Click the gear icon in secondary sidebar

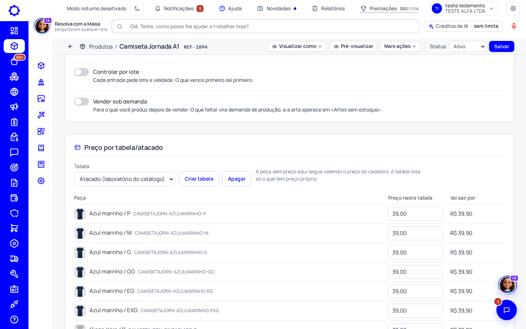point(41,181)
